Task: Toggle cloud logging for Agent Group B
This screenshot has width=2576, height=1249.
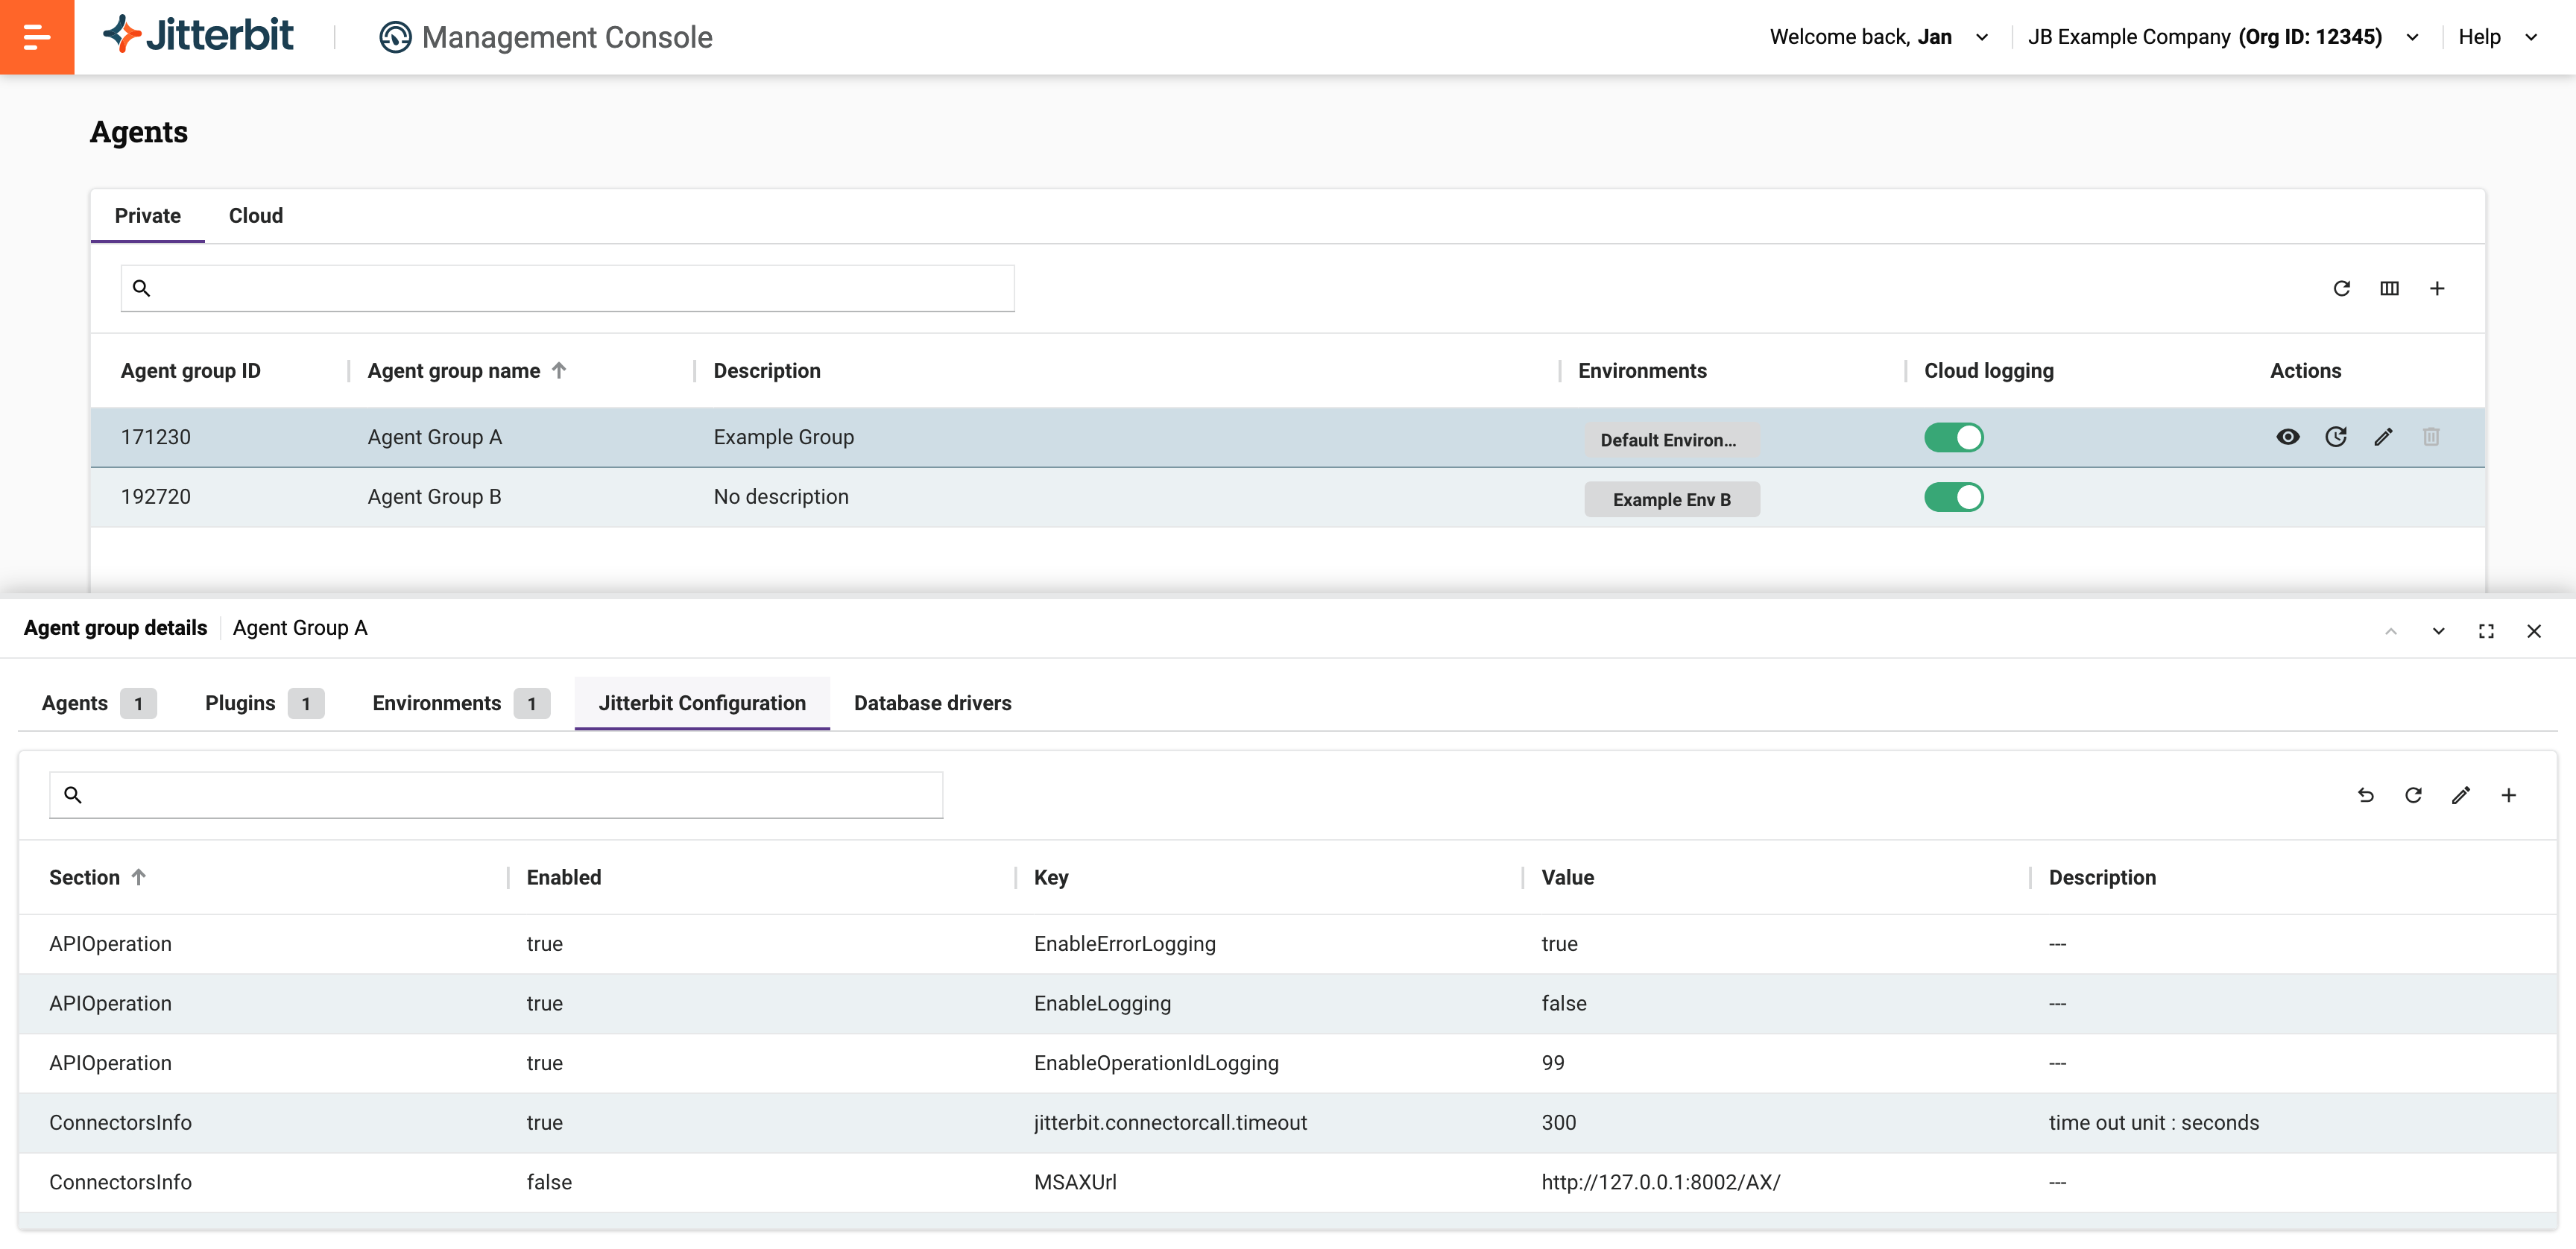Action: (1953, 497)
